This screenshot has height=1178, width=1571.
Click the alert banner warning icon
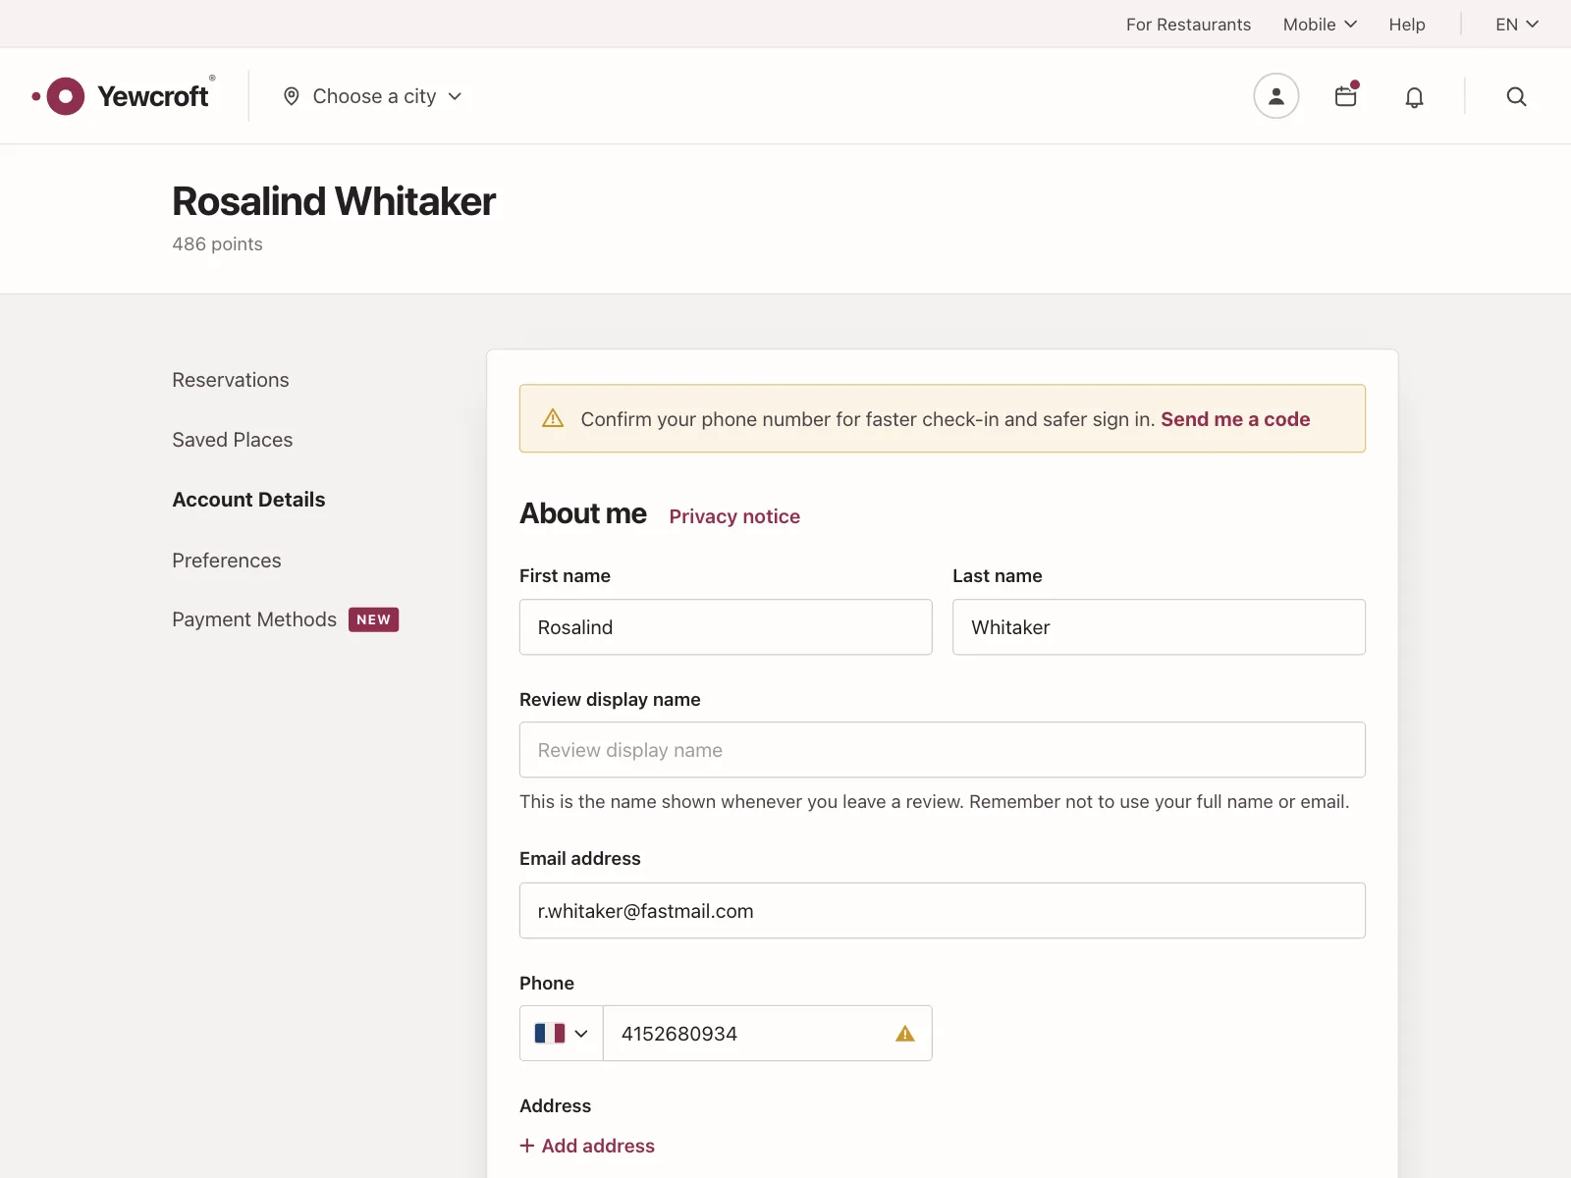(553, 418)
